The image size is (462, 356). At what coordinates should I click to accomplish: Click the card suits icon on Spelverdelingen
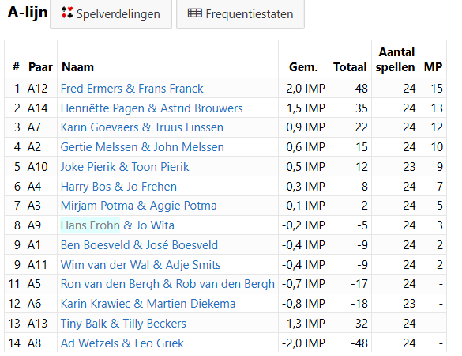click(x=67, y=13)
